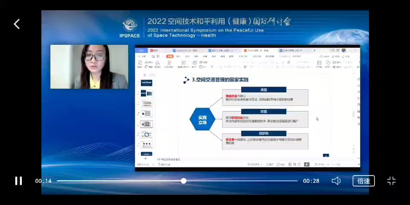Open the 倍速 playback speed options
Screen dimensions: 410x205
coord(363,181)
